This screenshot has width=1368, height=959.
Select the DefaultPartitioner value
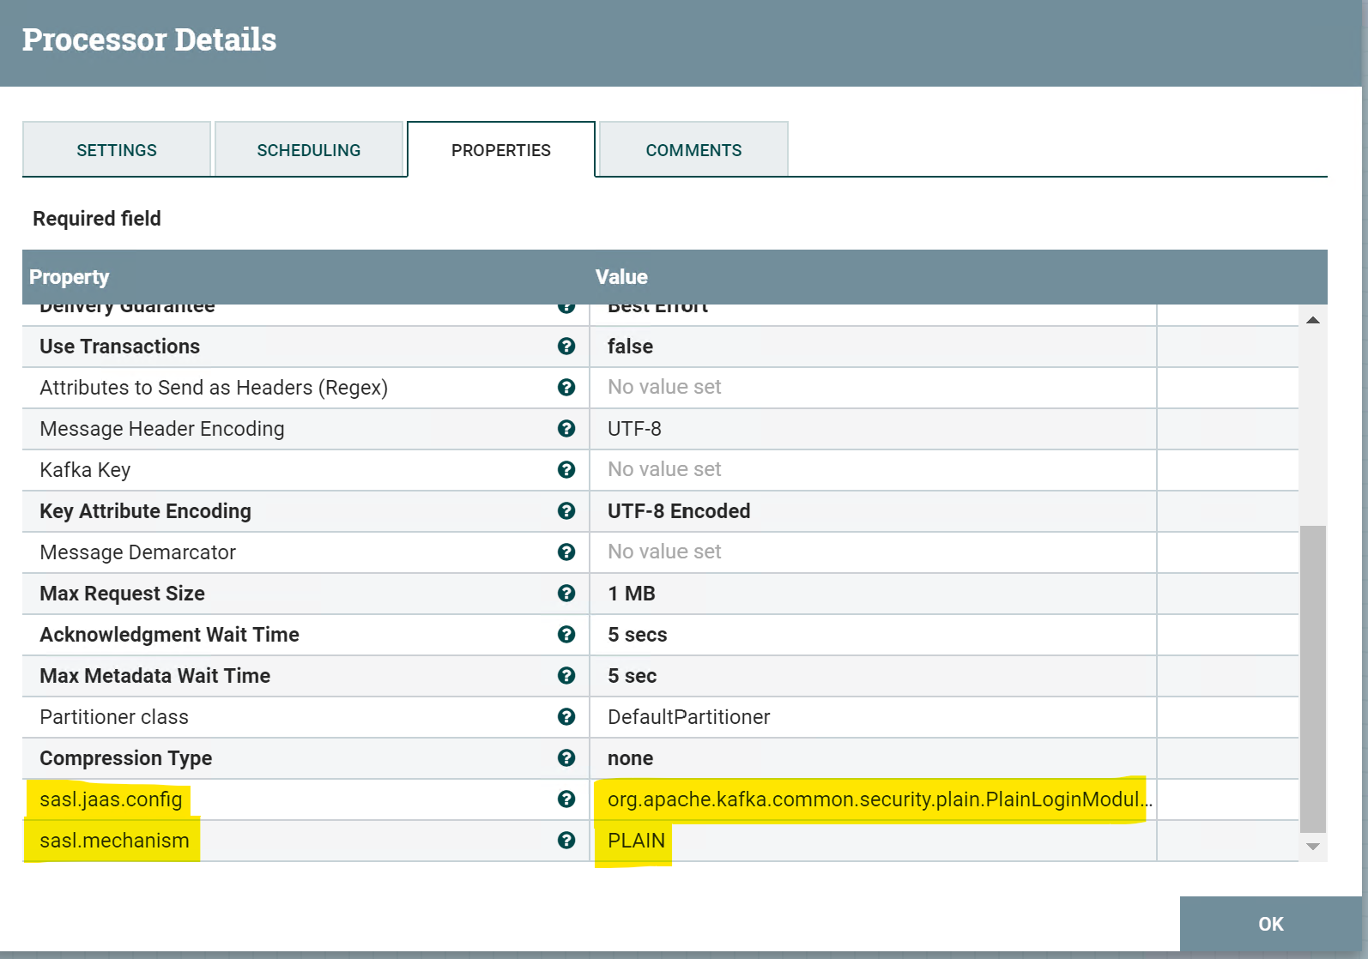coord(689,717)
